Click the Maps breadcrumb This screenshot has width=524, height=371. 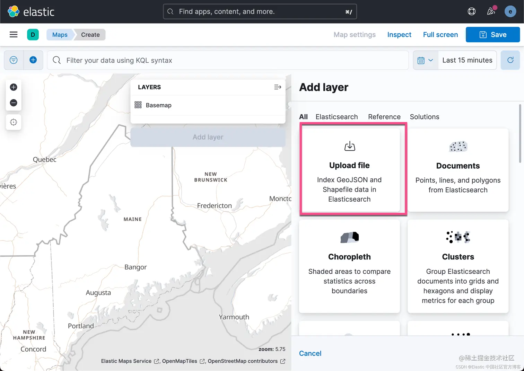(60, 35)
